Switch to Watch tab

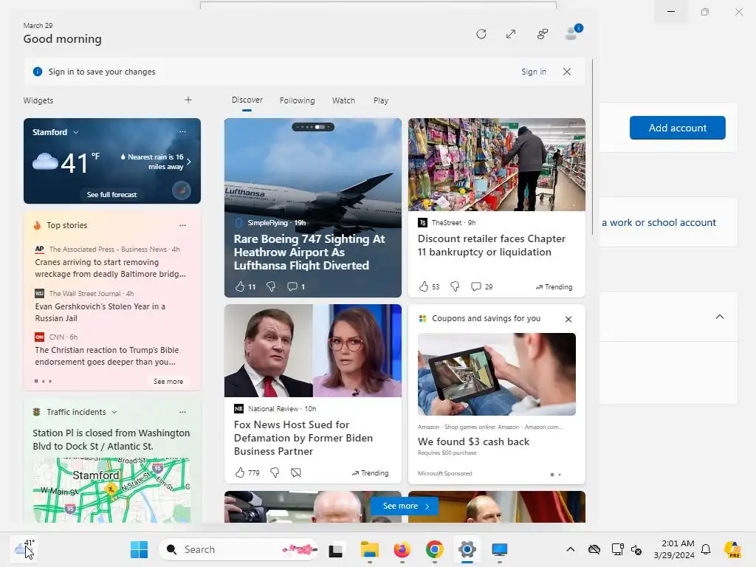(x=343, y=100)
